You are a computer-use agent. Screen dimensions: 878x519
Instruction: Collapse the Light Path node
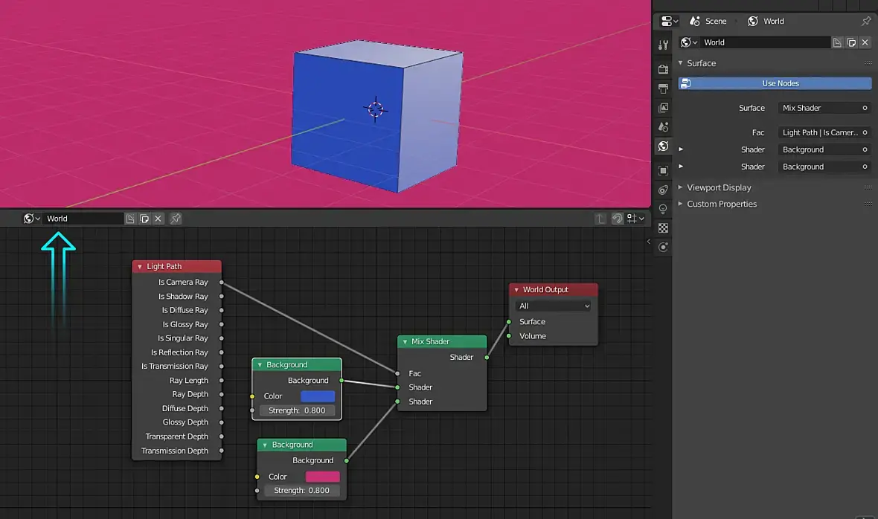[x=139, y=266]
